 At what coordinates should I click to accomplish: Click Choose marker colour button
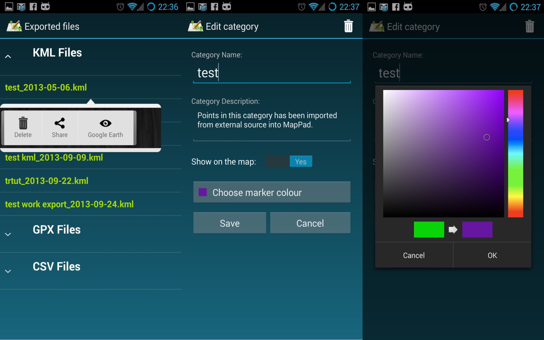[272, 192]
